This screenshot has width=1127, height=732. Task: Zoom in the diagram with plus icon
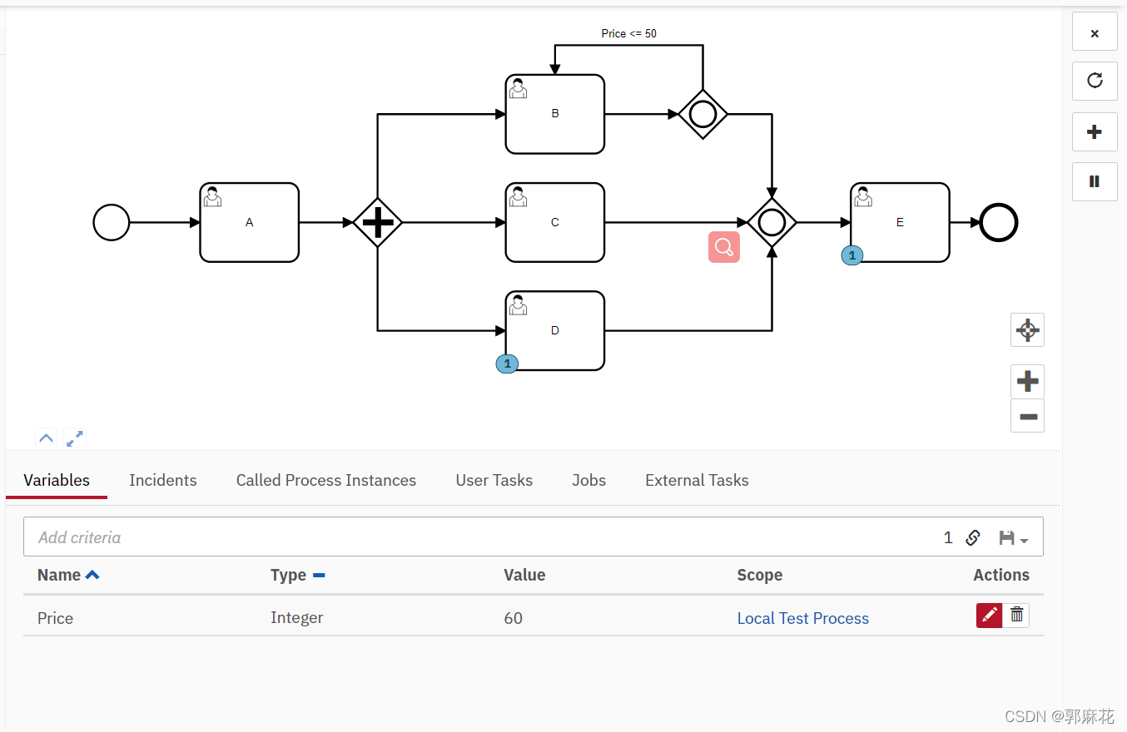point(1027,382)
